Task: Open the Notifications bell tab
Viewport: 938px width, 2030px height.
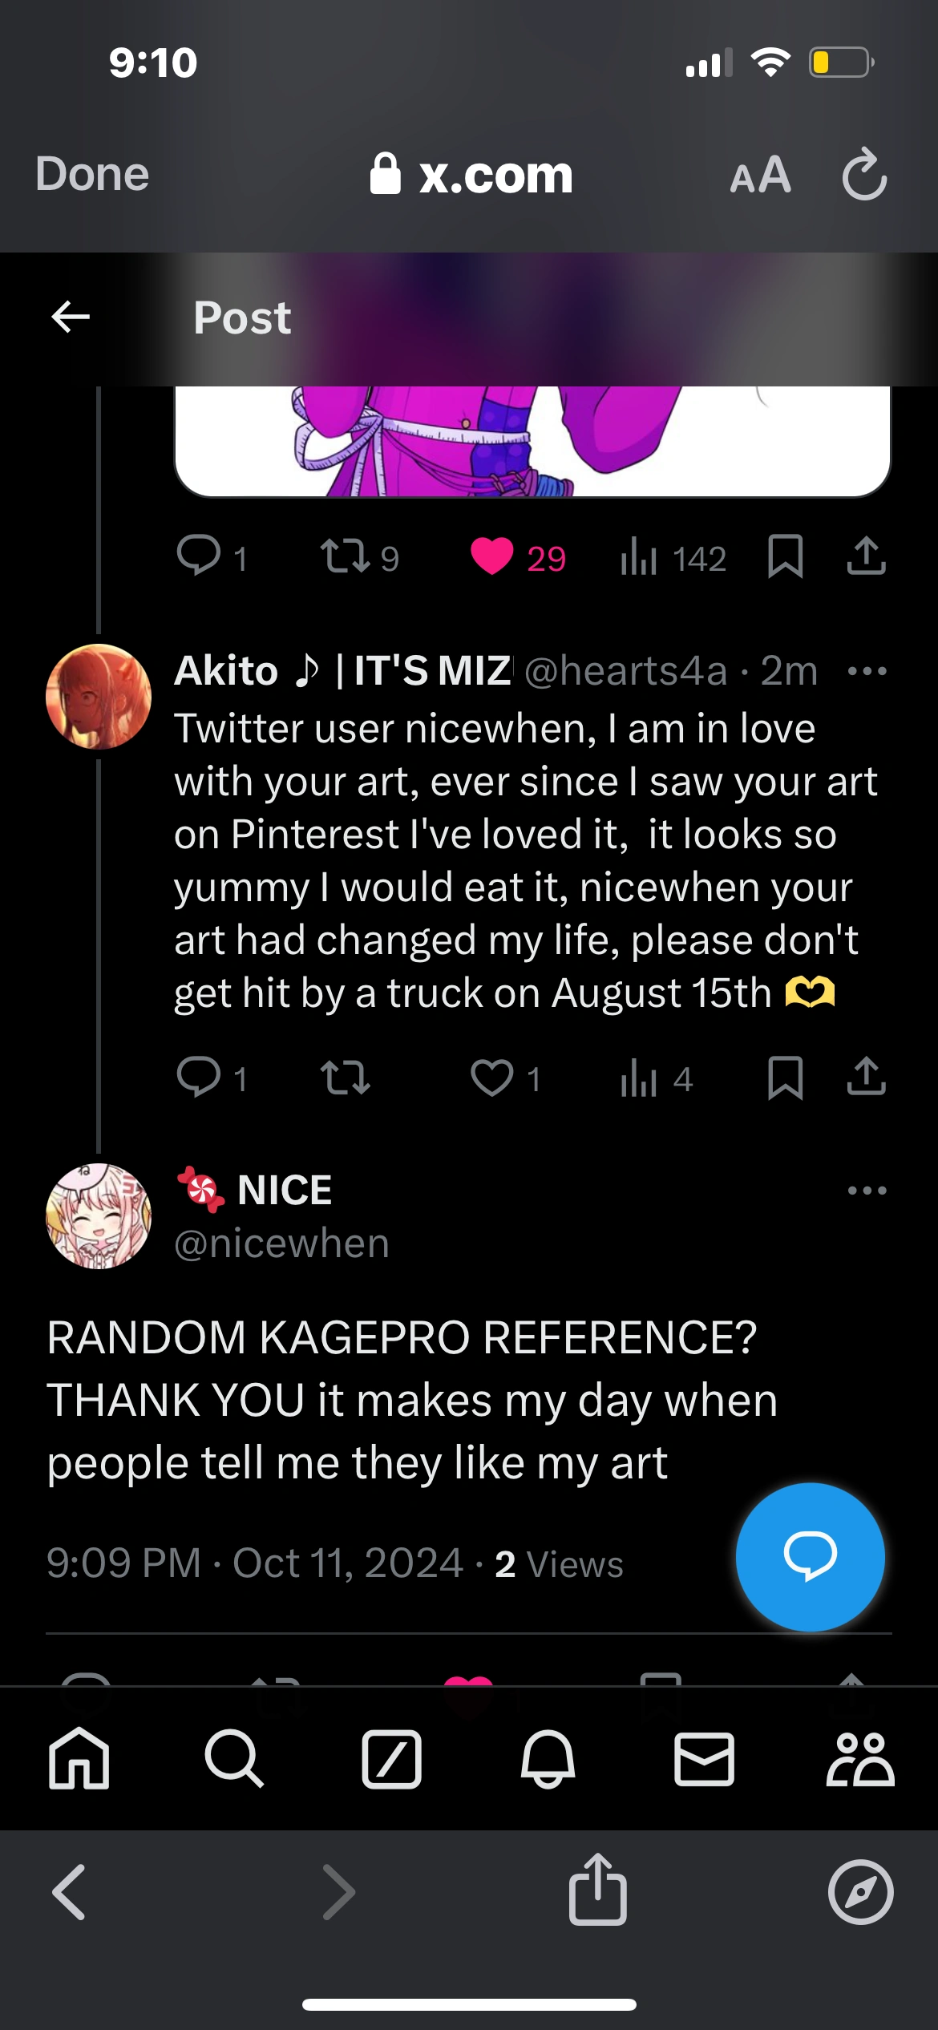Action: pos(548,1759)
